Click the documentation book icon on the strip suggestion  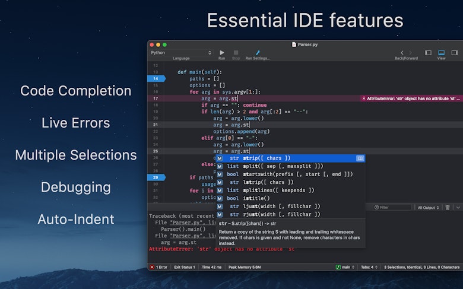(360, 158)
